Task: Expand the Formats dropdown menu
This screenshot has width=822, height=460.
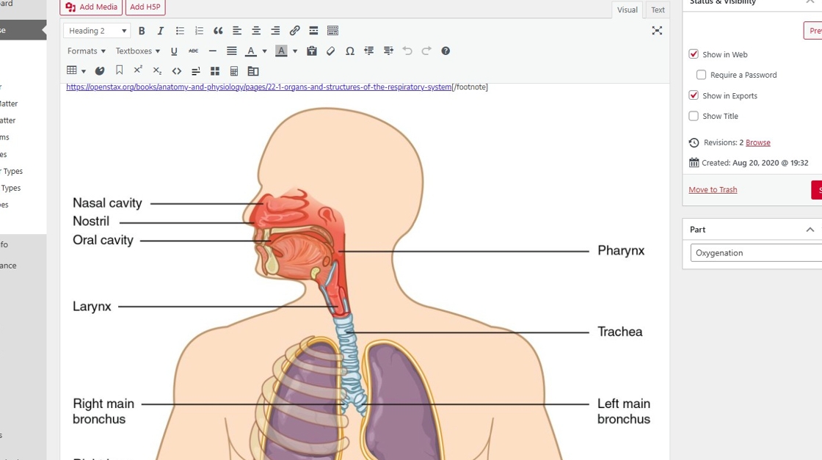Action: pos(86,51)
